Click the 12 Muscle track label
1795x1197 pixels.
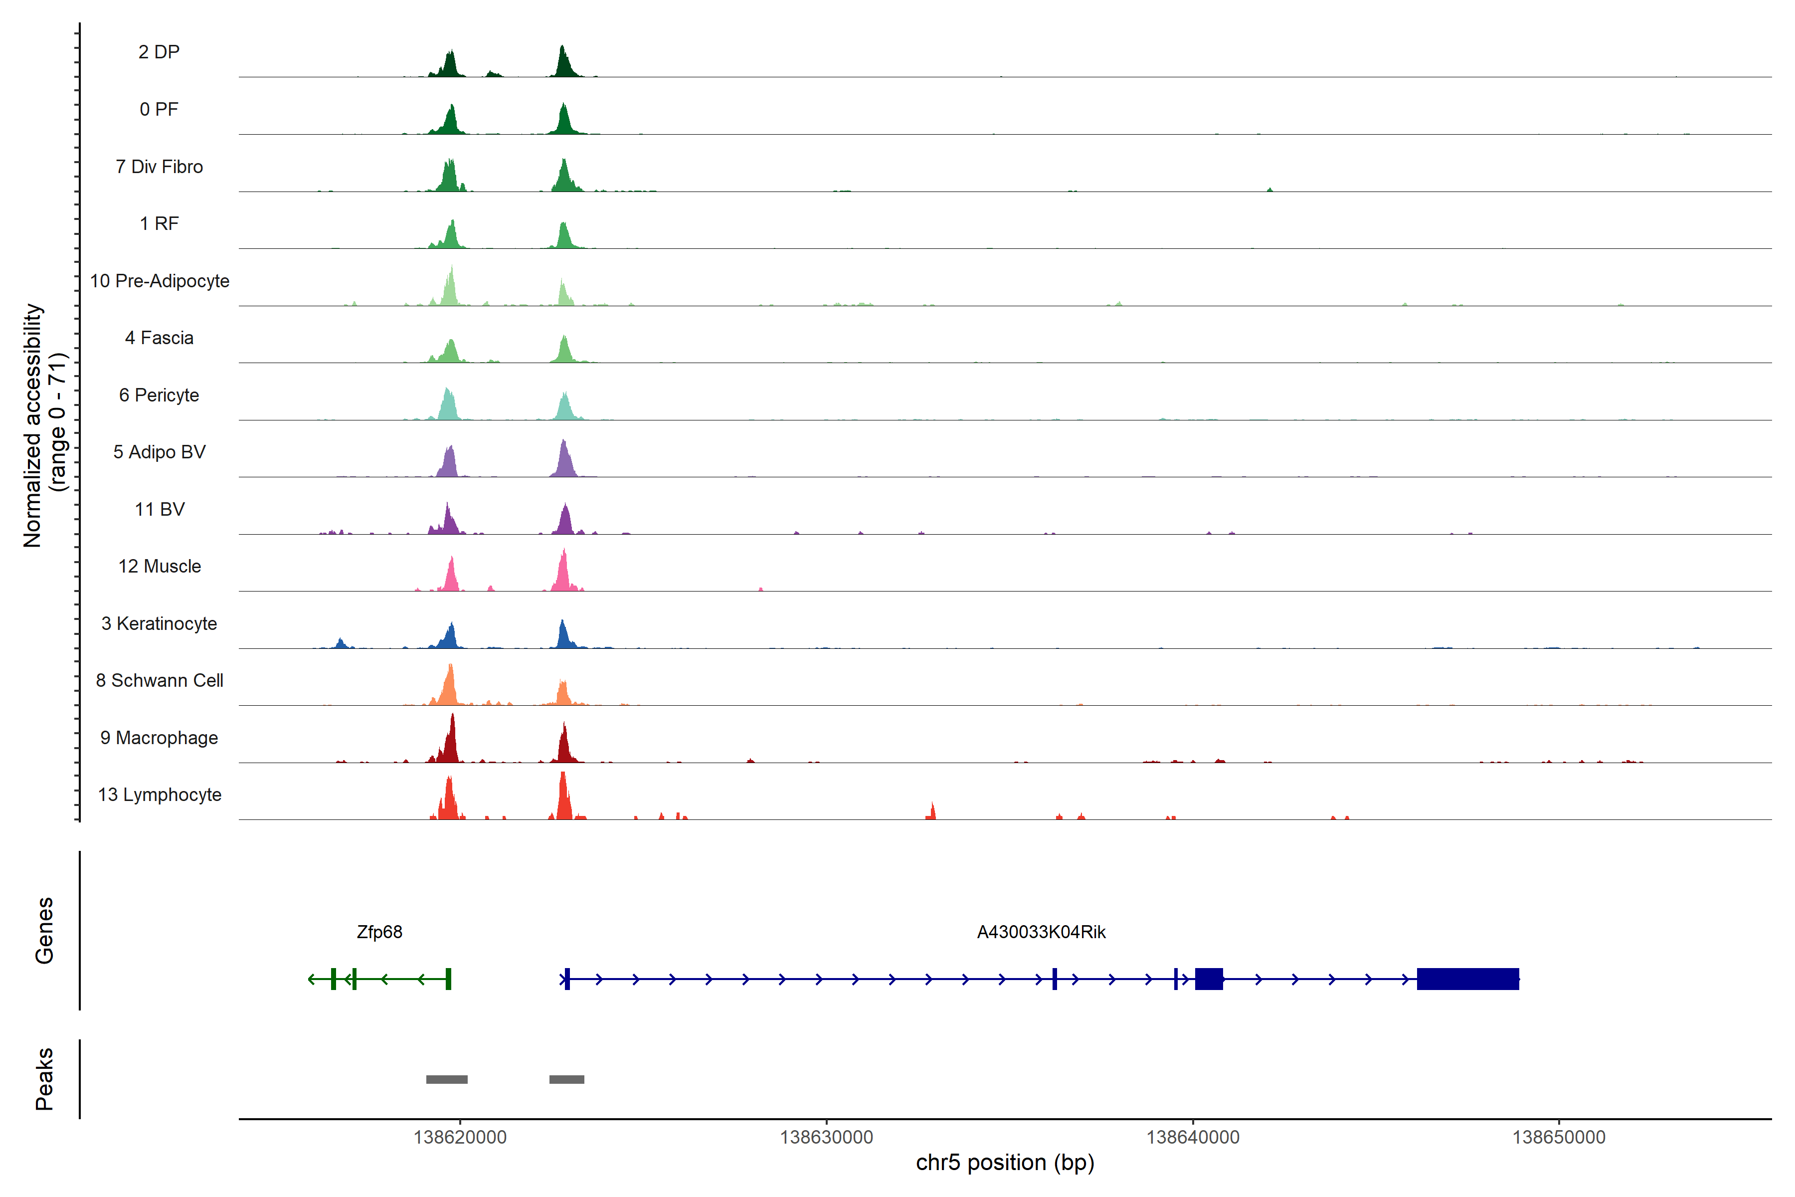(160, 567)
